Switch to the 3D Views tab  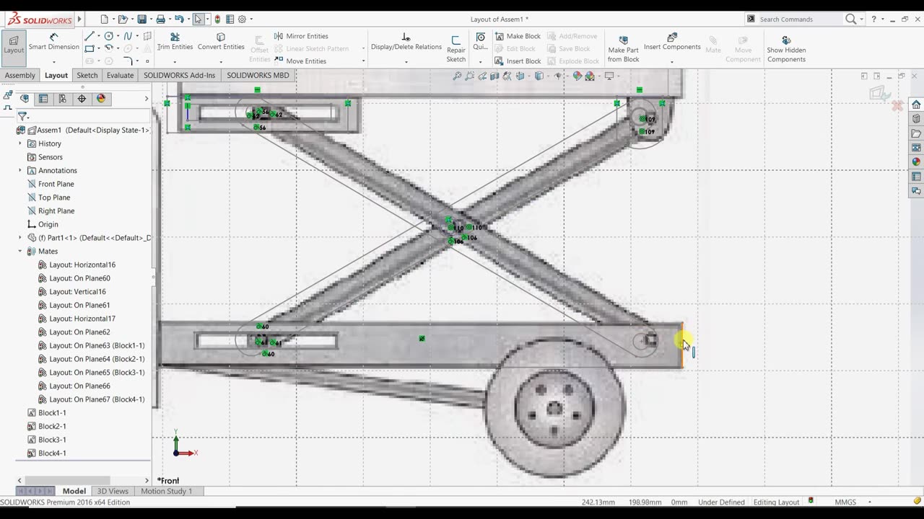point(113,491)
